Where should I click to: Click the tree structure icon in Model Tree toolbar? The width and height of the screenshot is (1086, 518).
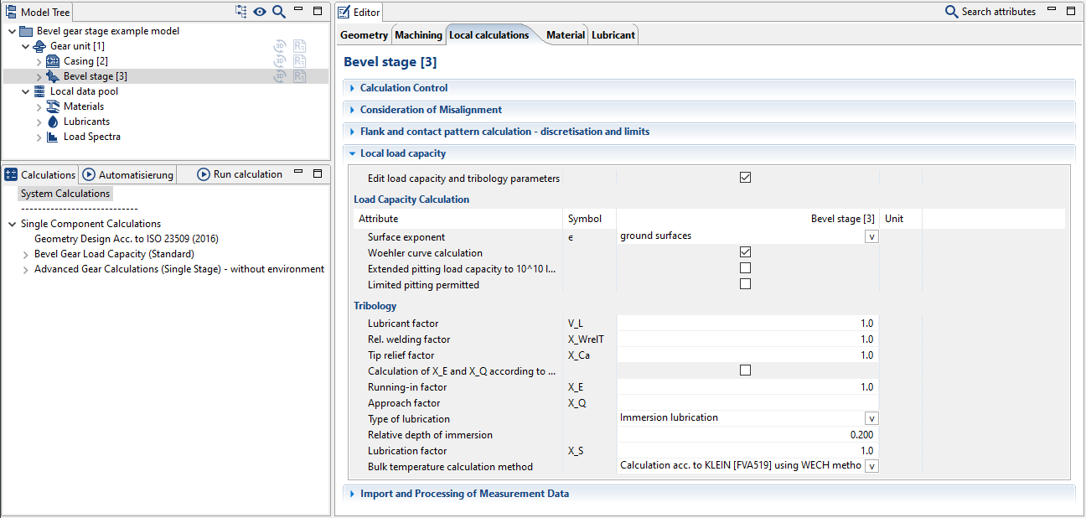point(240,11)
